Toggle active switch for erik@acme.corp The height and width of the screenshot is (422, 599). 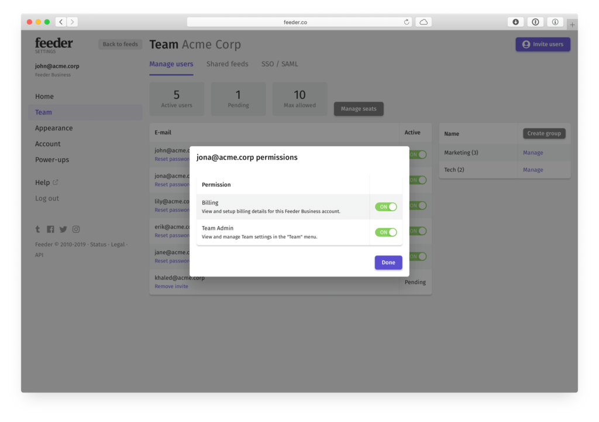pos(418,231)
